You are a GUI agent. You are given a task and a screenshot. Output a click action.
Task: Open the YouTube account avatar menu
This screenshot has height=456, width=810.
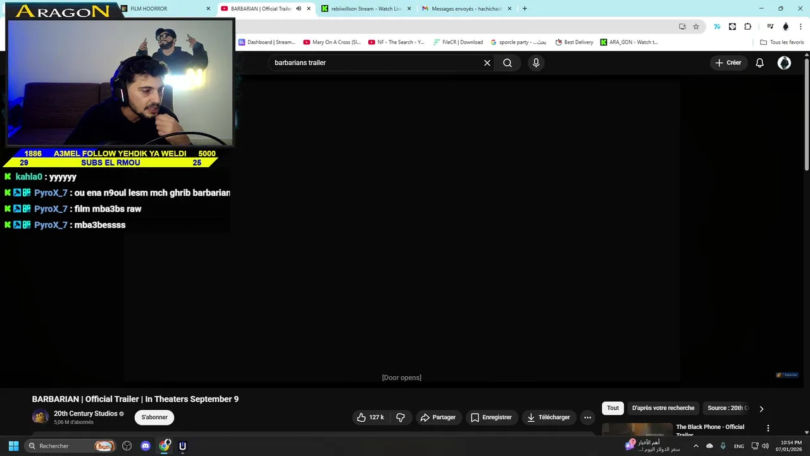[784, 63]
